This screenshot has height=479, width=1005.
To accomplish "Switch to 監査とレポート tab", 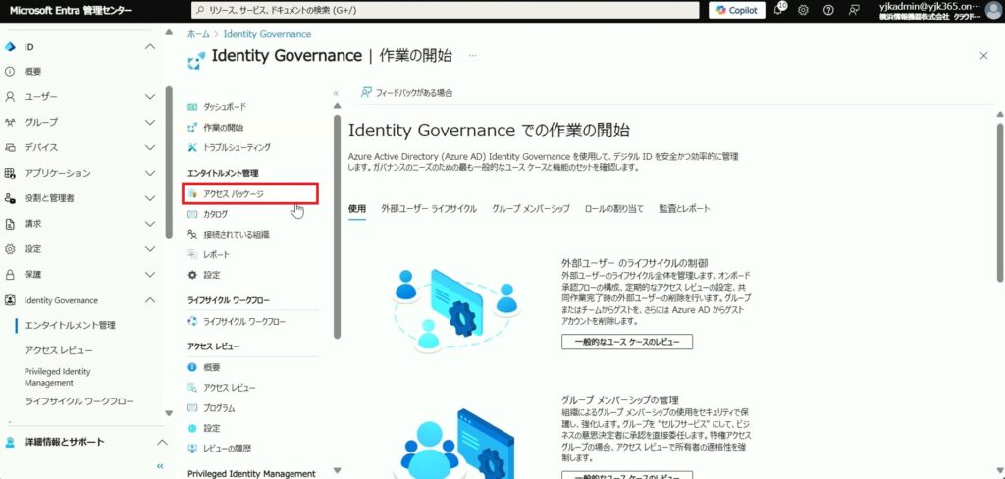I will pyautogui.click(x=684, y=209).
